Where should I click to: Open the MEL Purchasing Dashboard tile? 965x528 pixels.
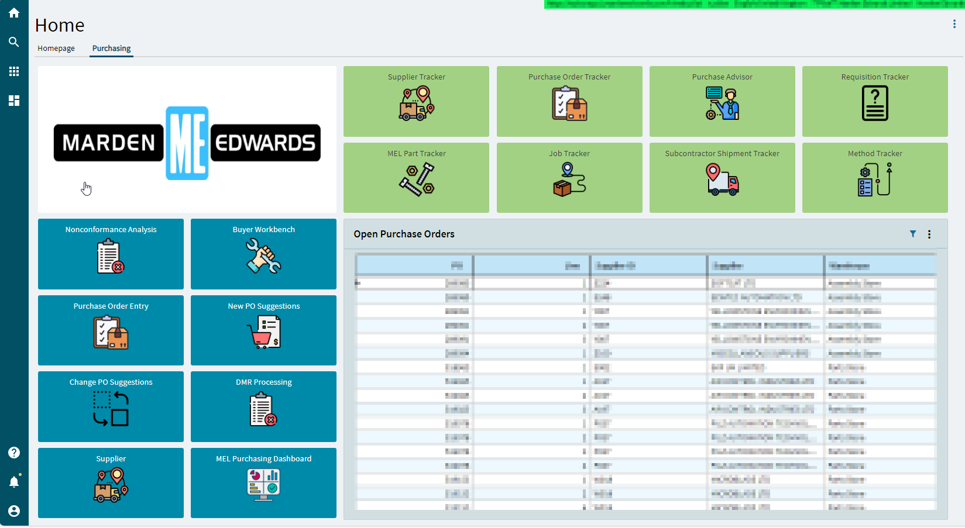click(x=263, y=483)
